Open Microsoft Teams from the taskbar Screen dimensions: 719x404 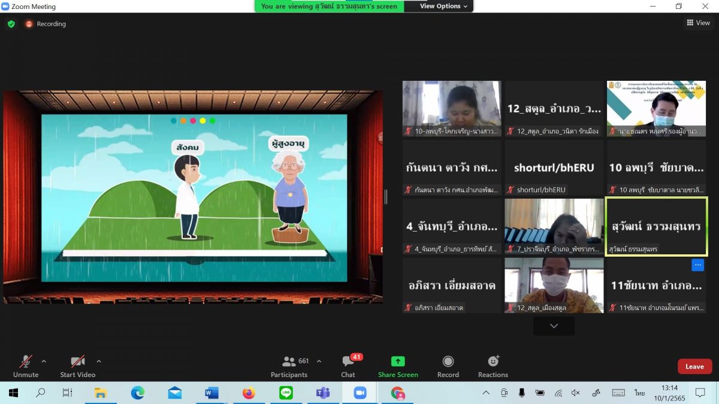coord(323,393)
